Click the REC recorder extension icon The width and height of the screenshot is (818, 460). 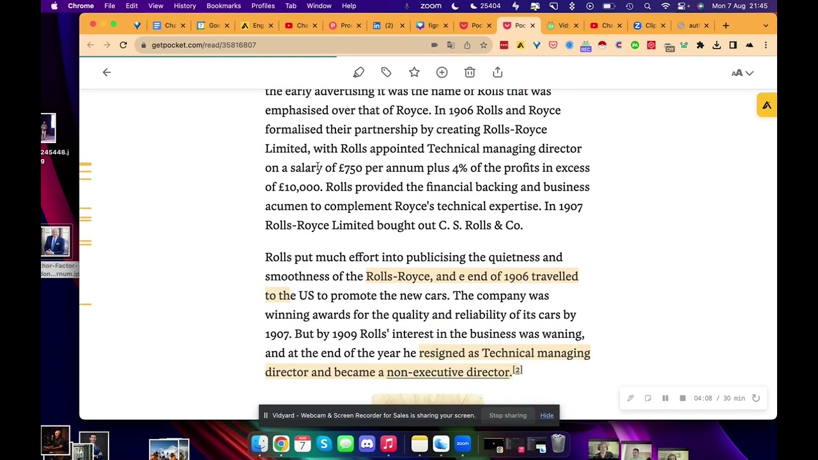point(585,46)
